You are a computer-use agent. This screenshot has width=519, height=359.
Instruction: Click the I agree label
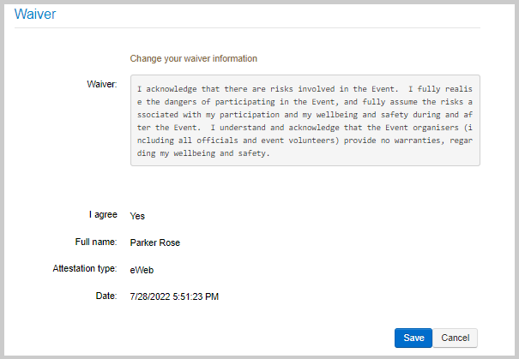click(x=103, y=214)
